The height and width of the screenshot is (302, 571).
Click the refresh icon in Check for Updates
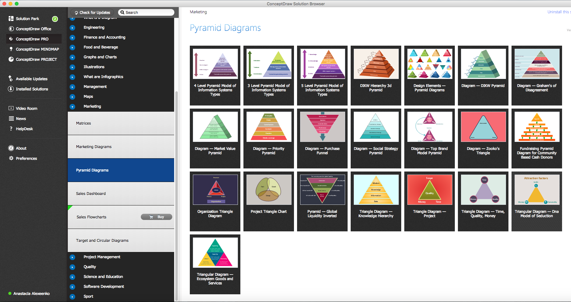click(x=76, y=13)
